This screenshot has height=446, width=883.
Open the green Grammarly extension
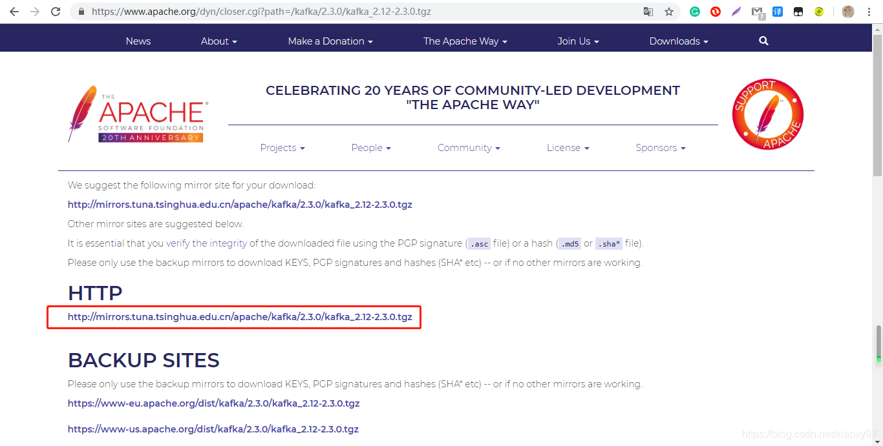(695, 12)
